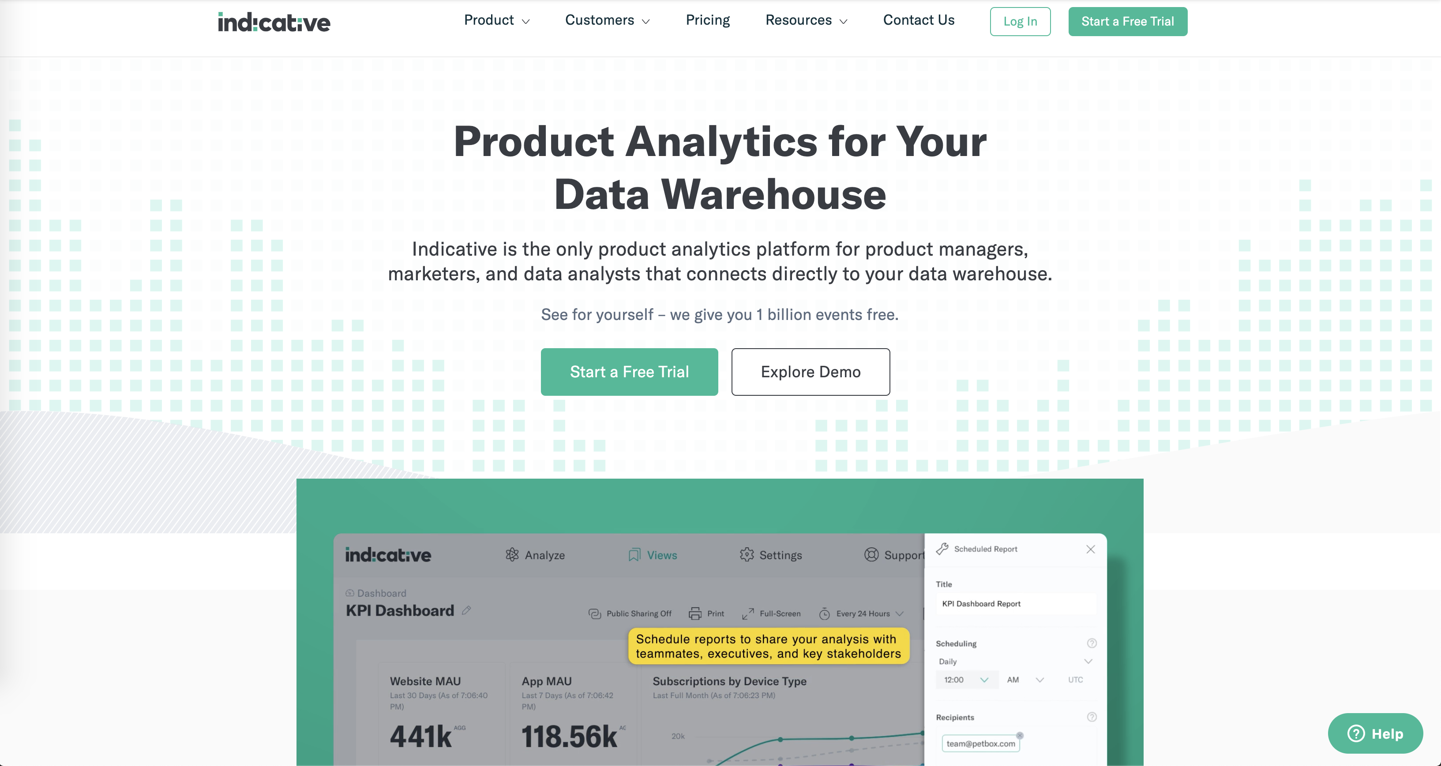
Task: Select the Pricing navigation tab
Action: [x=707, y=21]
